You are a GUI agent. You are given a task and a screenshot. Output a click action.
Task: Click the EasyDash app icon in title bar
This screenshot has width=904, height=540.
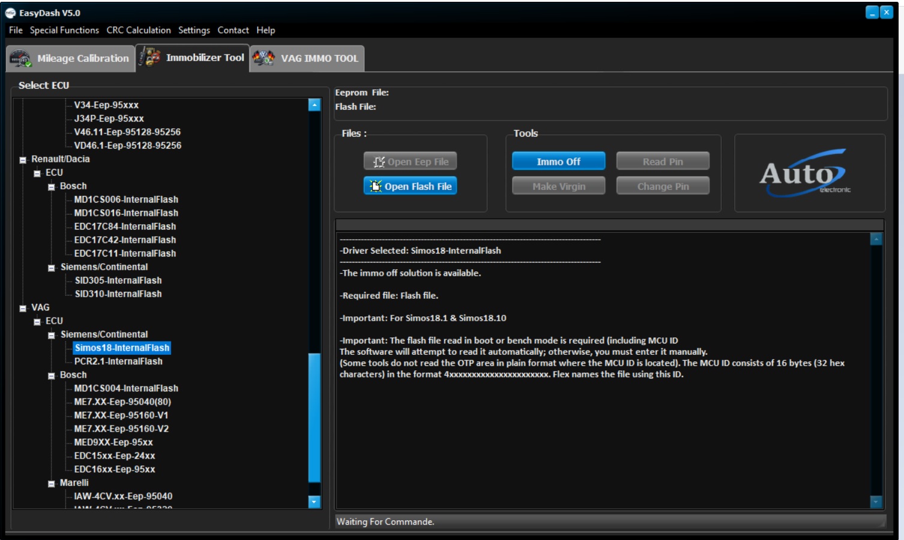10,13
